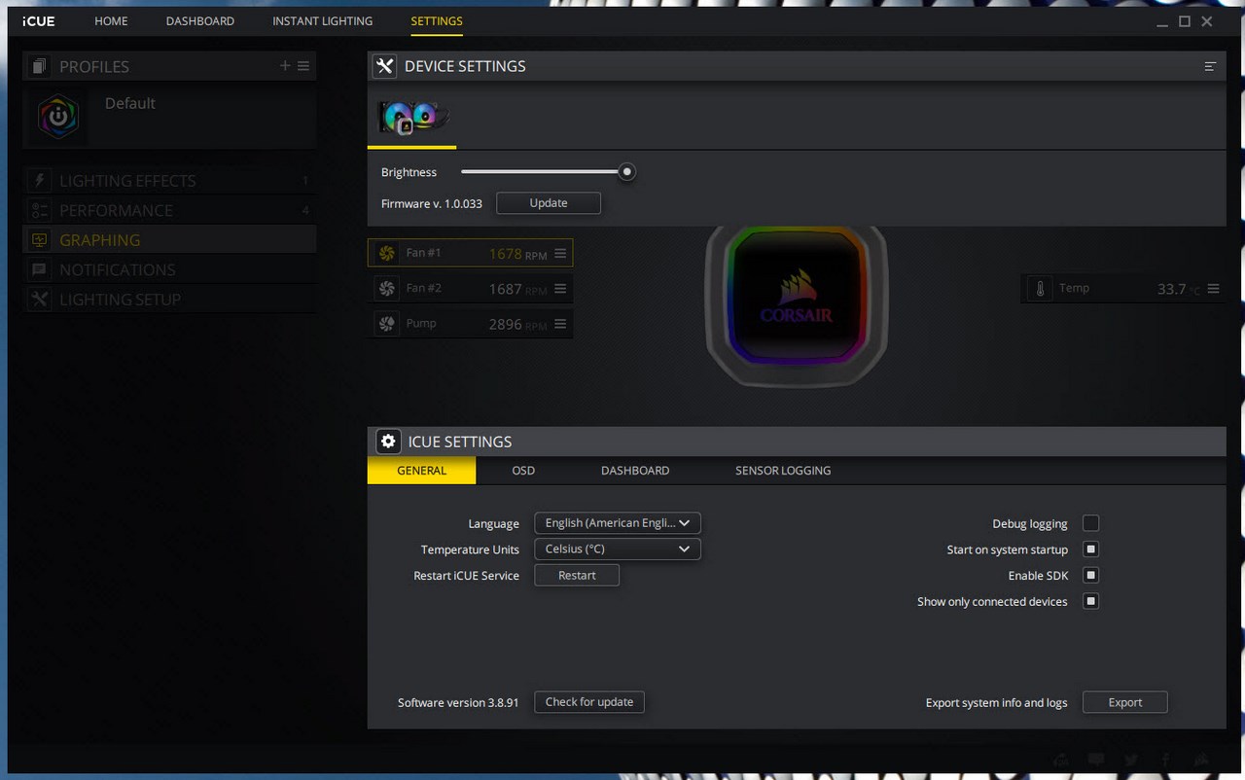The image size is (1245, 780).
Task: Click the iCUE logo
Action: pos(39,21)
